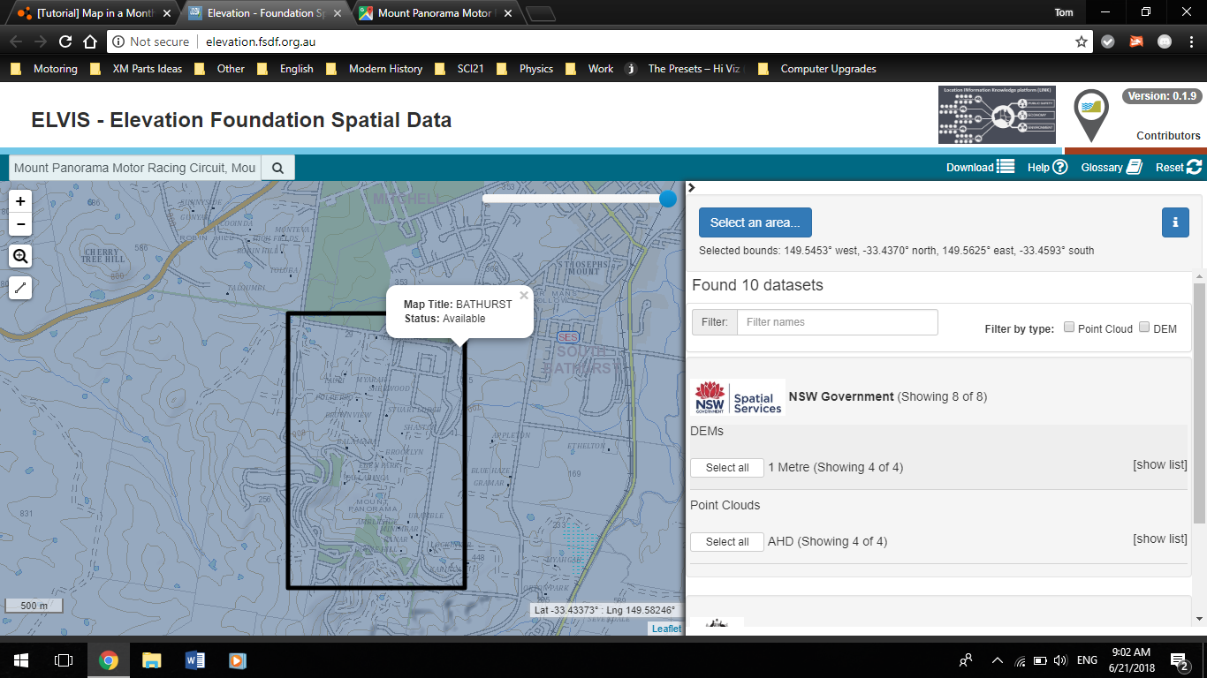This screenshot has height=678, width=1207.
Task: Open the Help menu
Action: (1047, 167)
